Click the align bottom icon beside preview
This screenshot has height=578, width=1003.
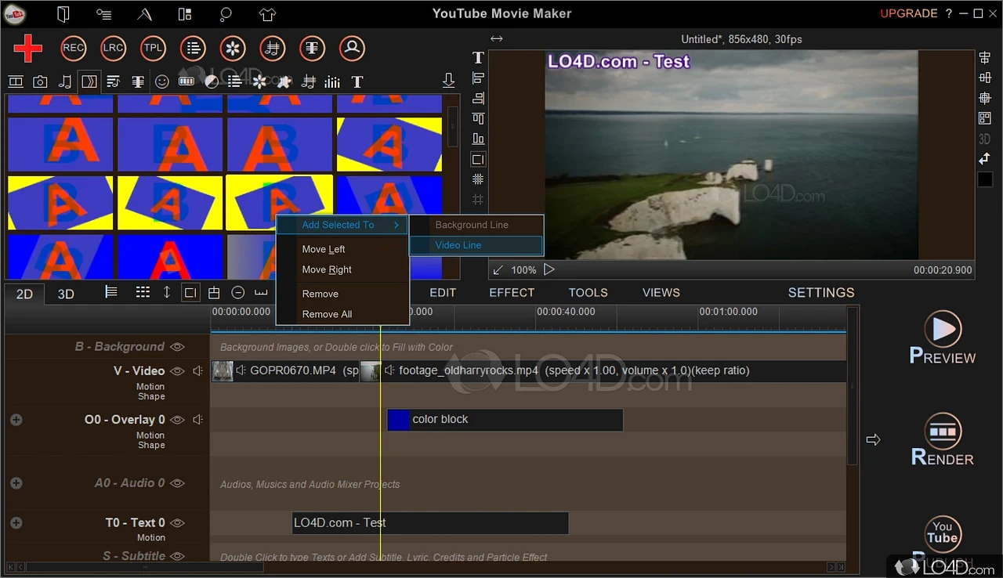point(478,139)
